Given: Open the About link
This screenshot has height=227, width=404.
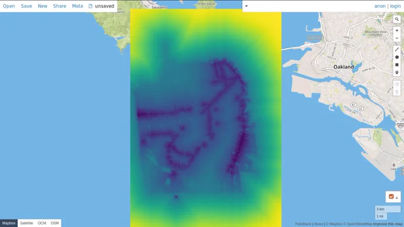Looking at the screenshot, I should [318, 224].
